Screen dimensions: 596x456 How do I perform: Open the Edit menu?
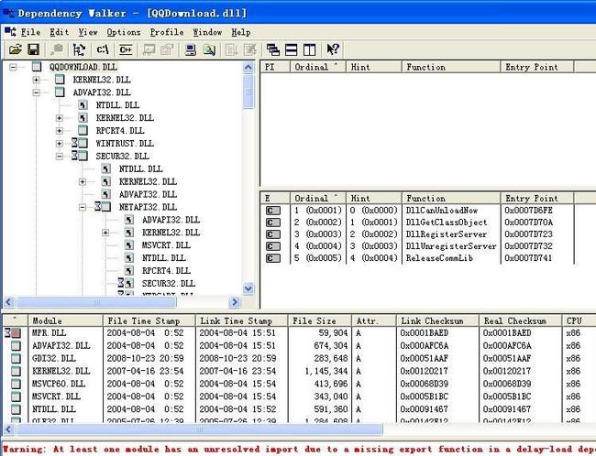pyautogui.click(x=59, y=32)
